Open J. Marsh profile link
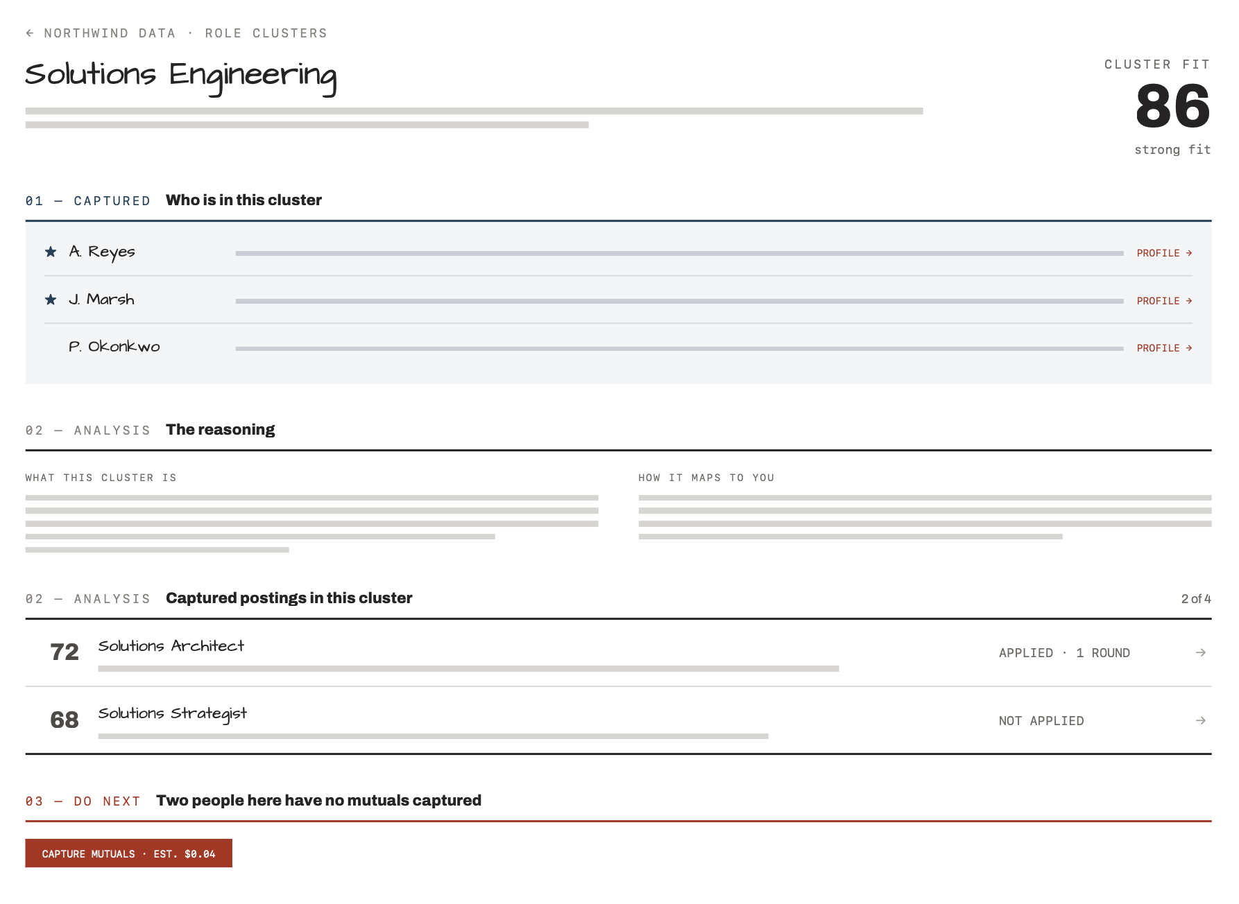This screenshot has width=1239, height=904. (x=1164, y=301)
